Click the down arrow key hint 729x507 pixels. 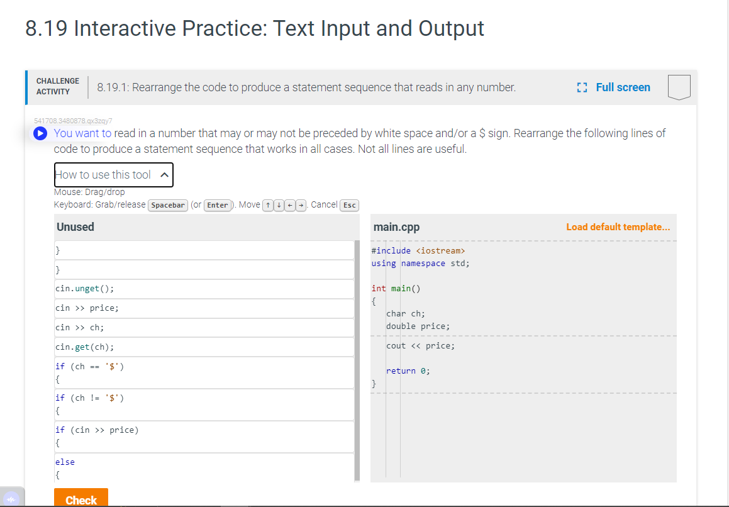[x=279, y=206]
